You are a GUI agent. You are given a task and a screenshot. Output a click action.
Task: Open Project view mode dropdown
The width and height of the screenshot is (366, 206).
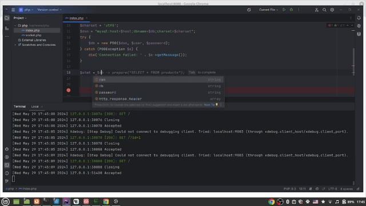(20, 18)
